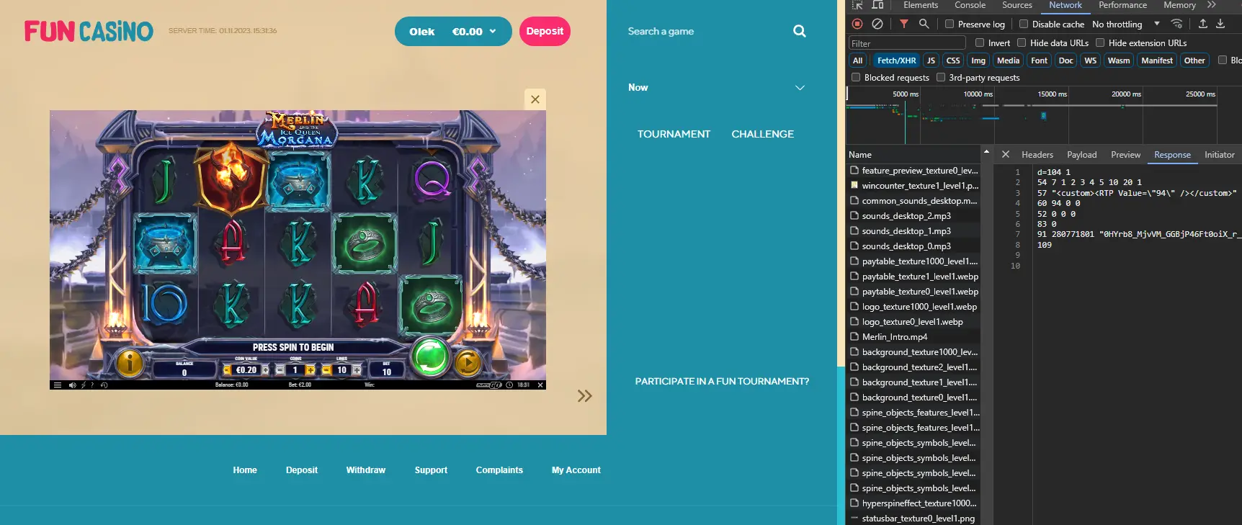Click the Import HAR upload icon
Screen dimensions: 1242x525
coord(1202,24)
